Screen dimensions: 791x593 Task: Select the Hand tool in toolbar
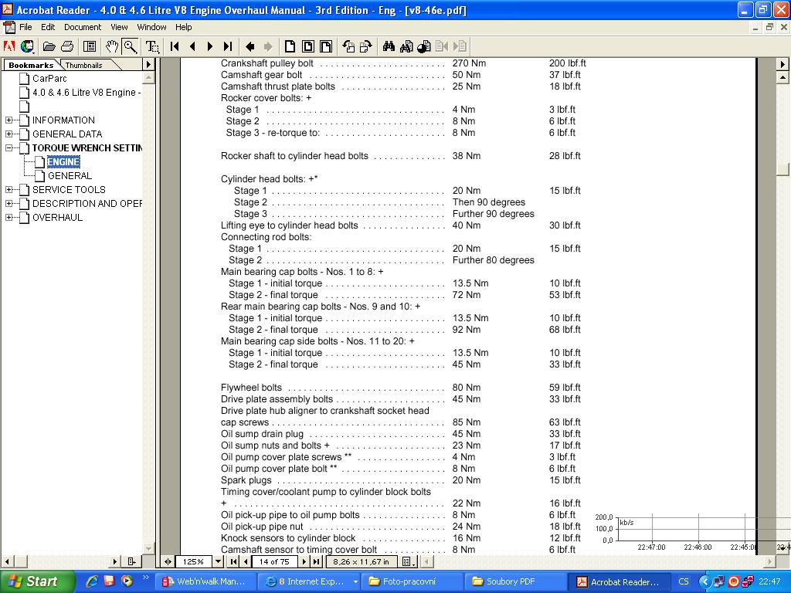[113, 46]
